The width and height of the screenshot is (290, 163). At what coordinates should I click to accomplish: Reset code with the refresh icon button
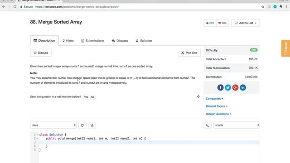[x=82, y=125]
